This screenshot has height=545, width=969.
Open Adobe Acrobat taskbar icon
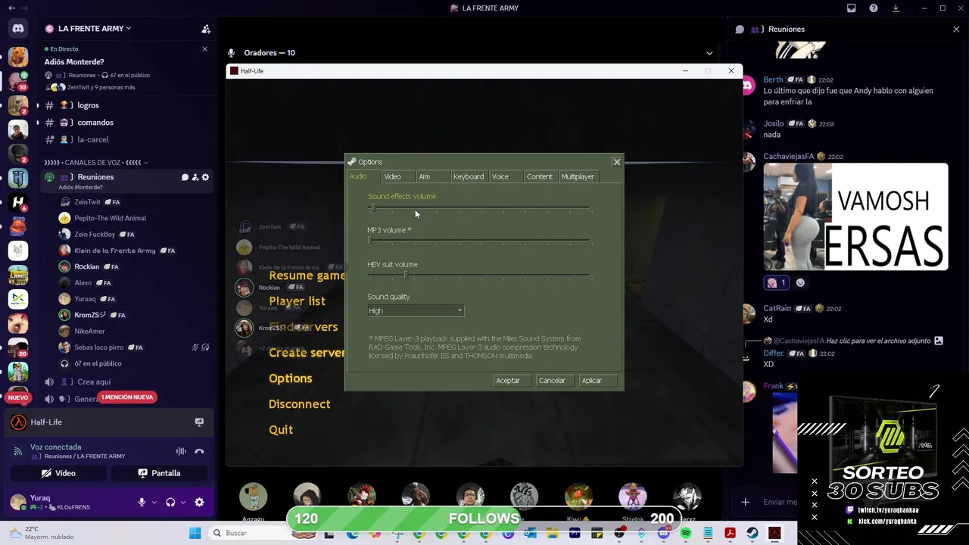click(730, 533)
